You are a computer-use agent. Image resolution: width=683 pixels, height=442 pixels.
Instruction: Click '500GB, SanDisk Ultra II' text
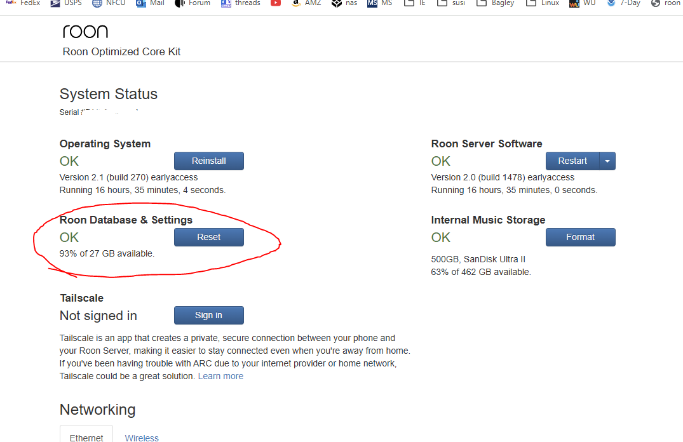tap(478, 260)
